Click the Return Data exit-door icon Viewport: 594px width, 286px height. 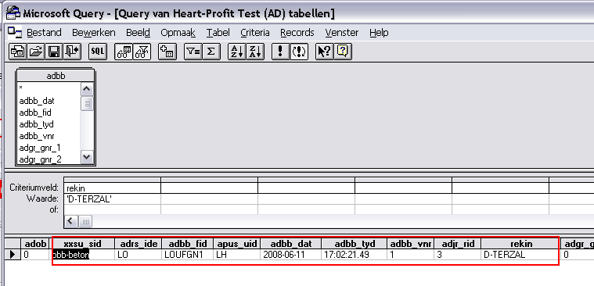tap(72, 52)
